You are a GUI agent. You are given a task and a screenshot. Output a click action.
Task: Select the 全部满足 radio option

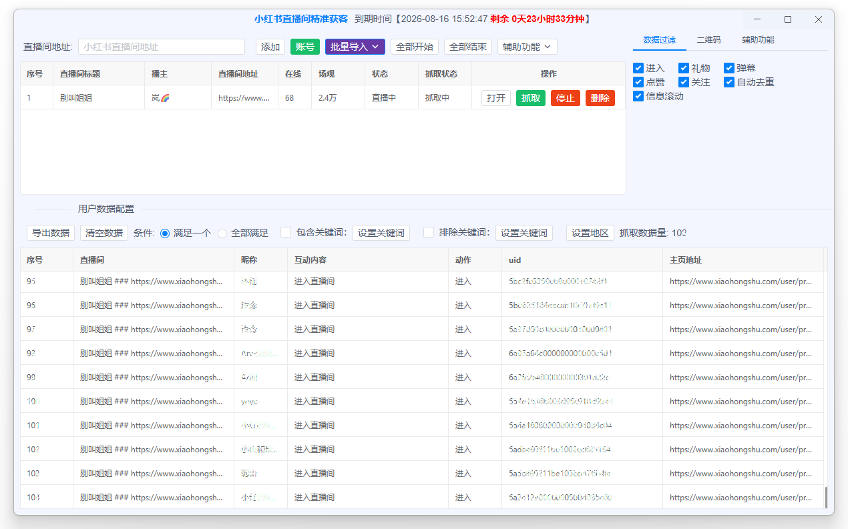point(222,233)
